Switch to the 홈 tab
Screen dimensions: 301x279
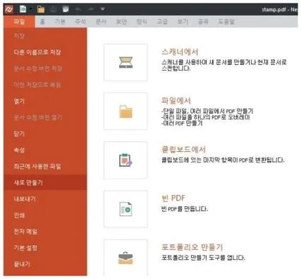tap(42, 22)
